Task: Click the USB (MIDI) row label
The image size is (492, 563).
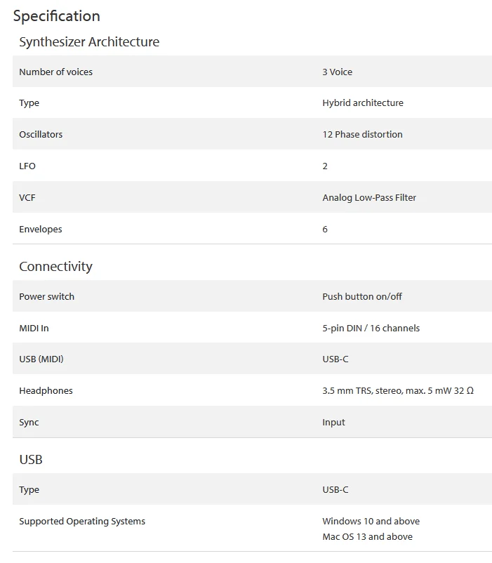Action: [x=41, y=359]
